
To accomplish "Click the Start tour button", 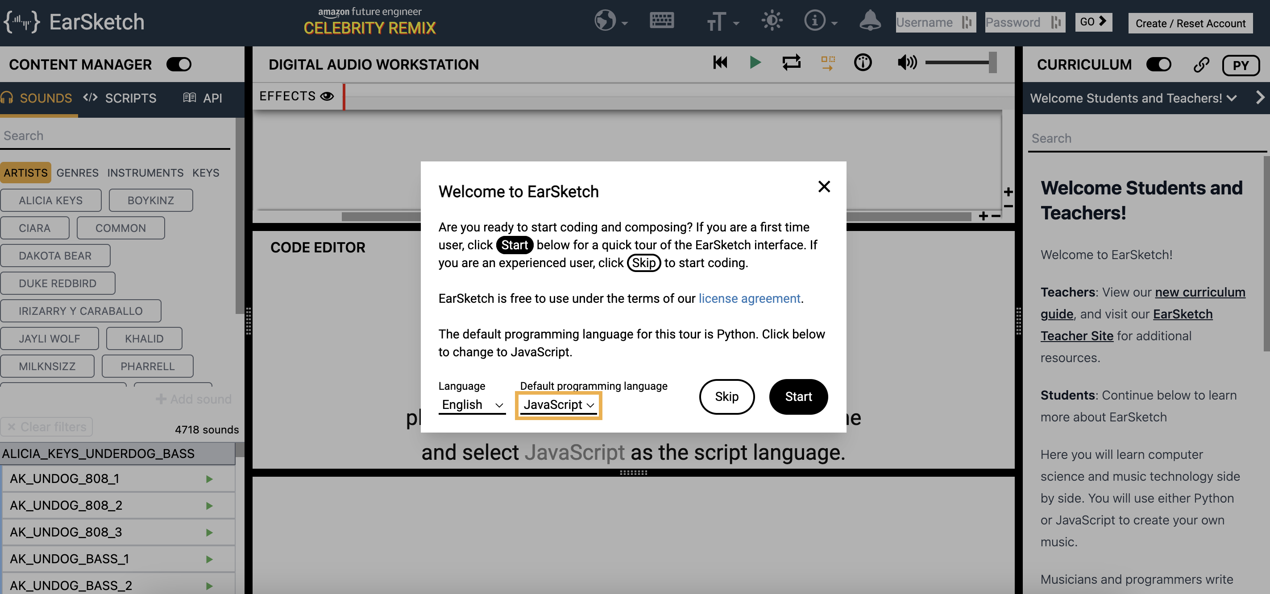I will point(798,396).
